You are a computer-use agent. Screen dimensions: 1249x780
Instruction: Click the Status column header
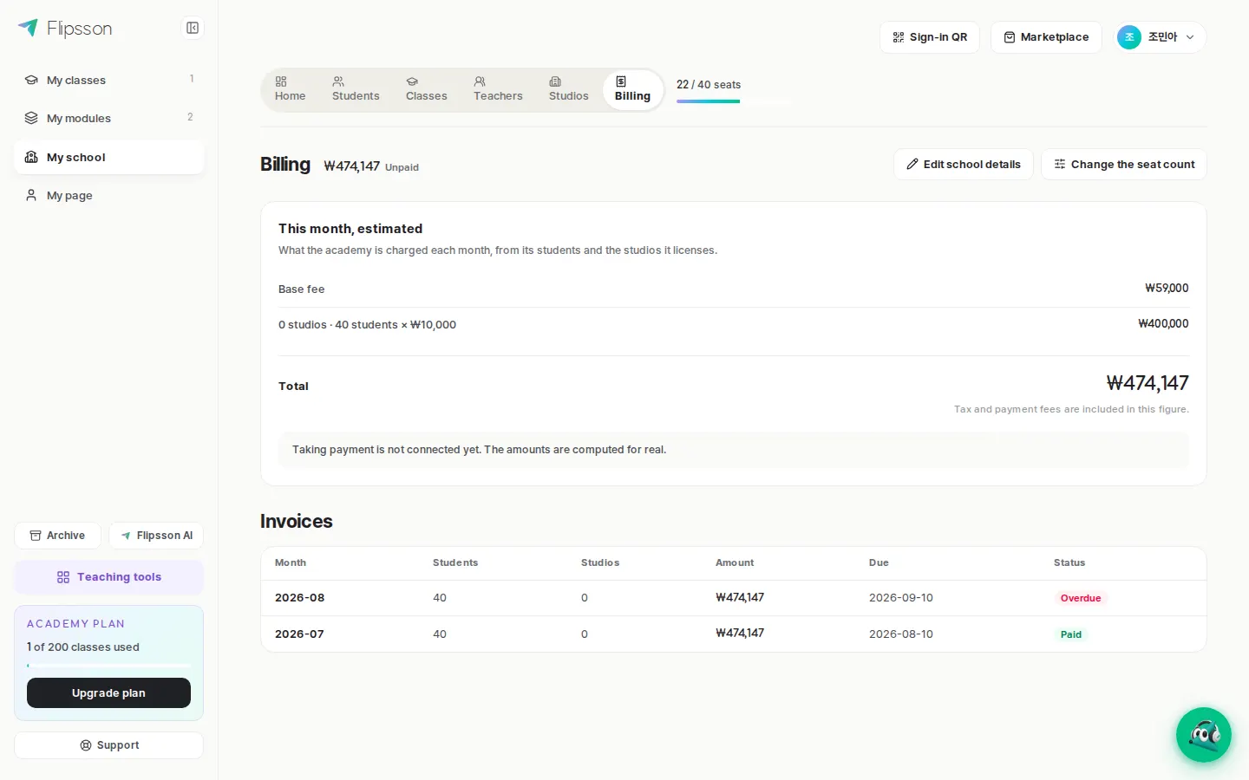point(1069,563)
